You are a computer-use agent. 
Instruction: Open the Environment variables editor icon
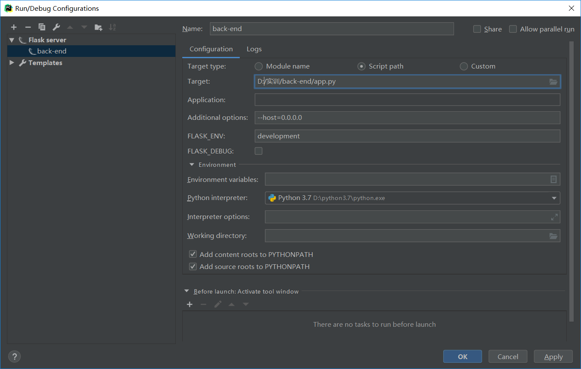pyautogui.click(x=553, y=179)
